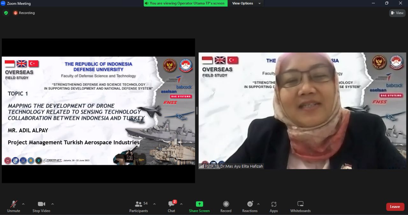Expand audio options arrow beside Unmute
The image size is (408, 215).
point(23,204)
